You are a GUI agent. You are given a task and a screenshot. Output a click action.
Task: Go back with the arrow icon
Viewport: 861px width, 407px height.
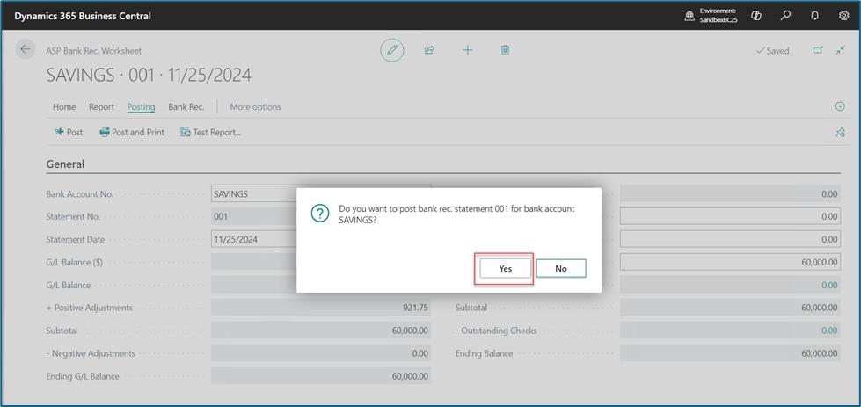pos(26,49)
